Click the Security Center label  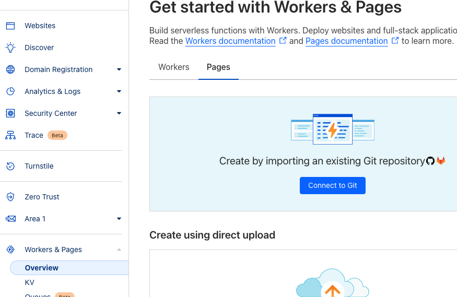[x=51, y=113]
